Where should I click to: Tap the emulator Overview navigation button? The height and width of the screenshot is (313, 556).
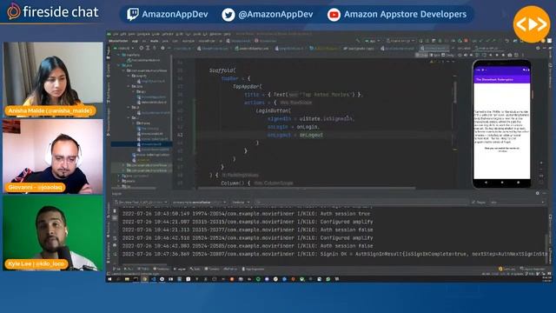pos(518,183)
